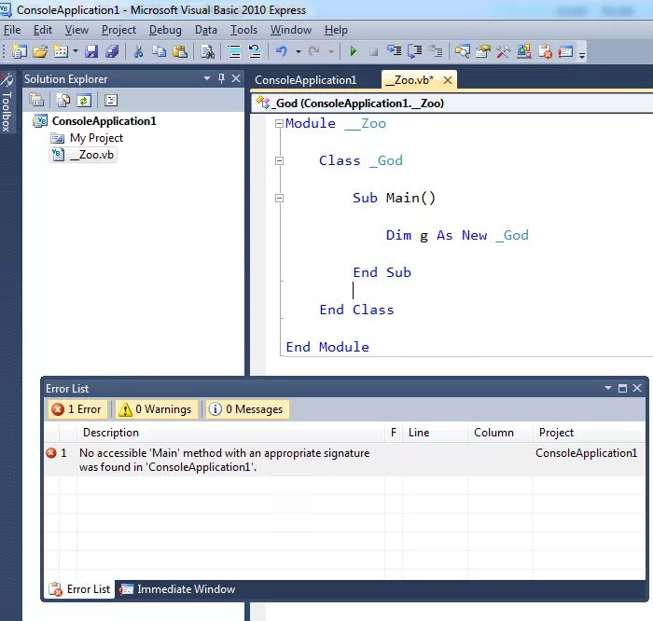Image resolution: width=653 pixels, height=621 pixels.
Task: Start debugging with the green play icon
Action: (354, 51)
